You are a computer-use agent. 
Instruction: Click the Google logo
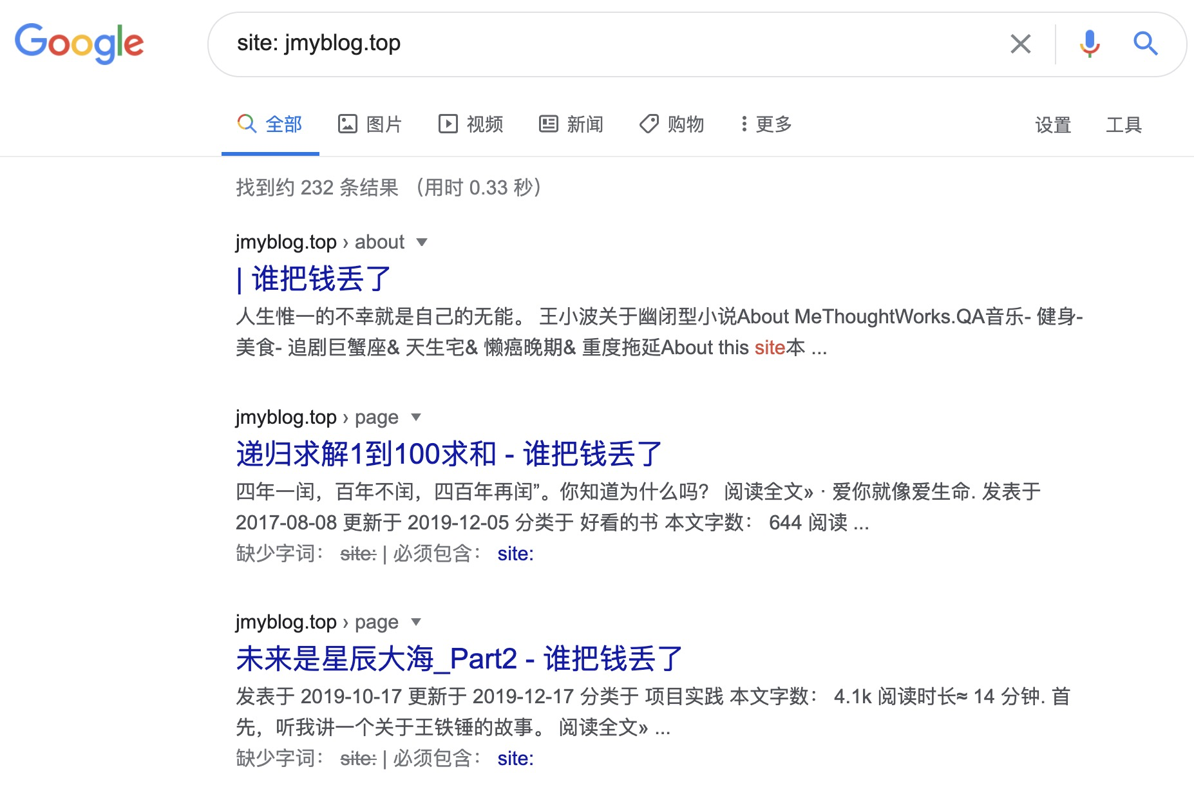pos(79,43)
